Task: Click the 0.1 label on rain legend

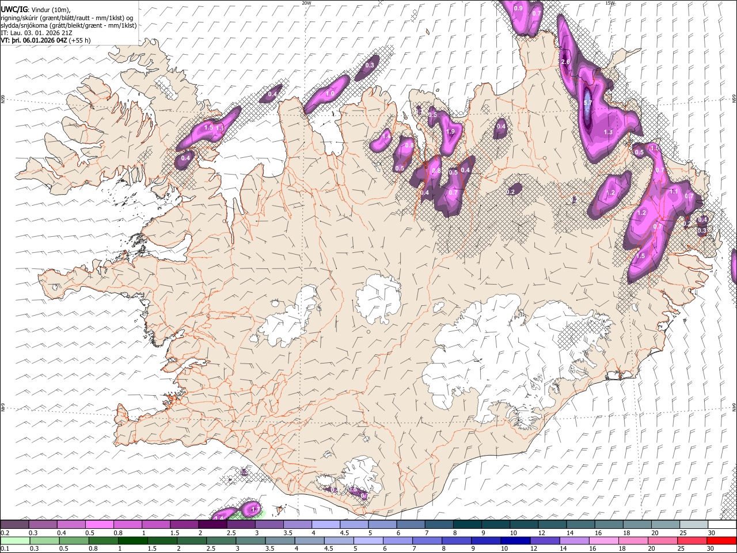Action: 5,549
